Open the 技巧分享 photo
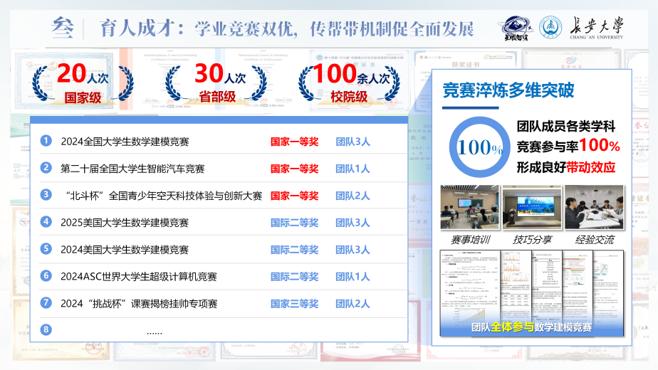Viewport: 658px width, 370px height. tap(532, 207)
